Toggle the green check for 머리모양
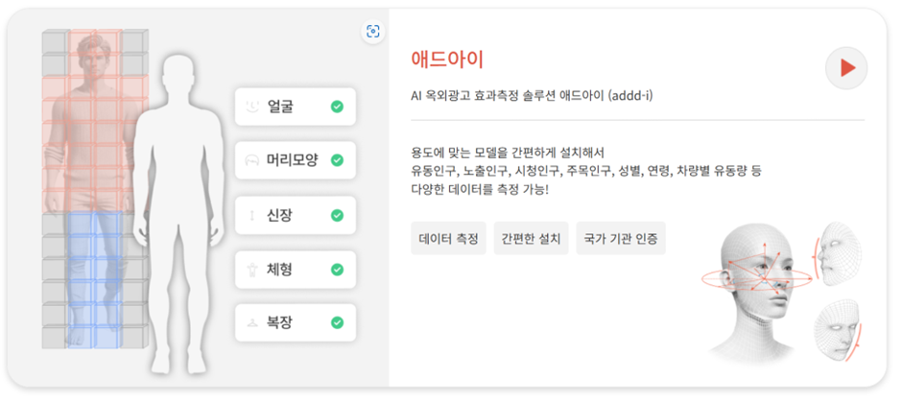This screenshot has width=902, height=402. point(337,160)
